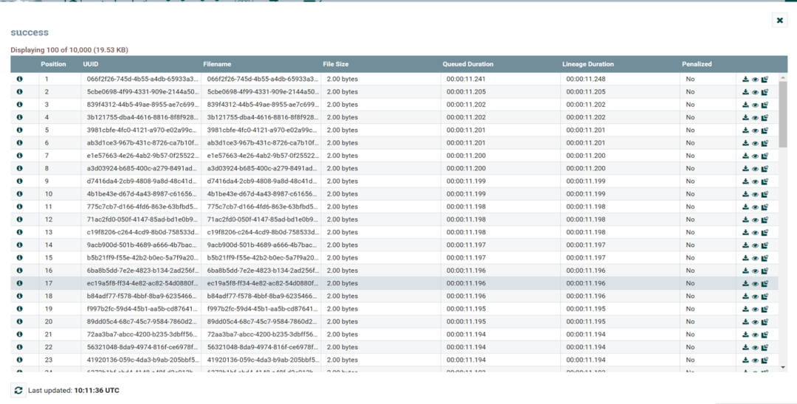Screen dimensions: 797x404
Task: View content eye icon for row 5
Action: pos(755,130)
